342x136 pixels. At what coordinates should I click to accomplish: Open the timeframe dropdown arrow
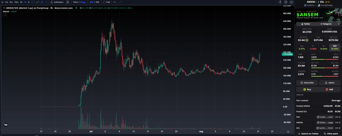32,2
